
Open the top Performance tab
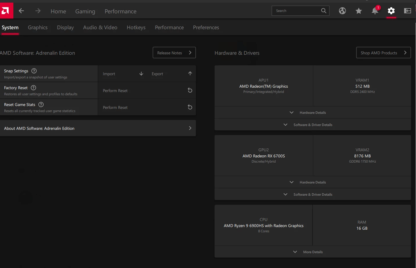click(120, 11)
